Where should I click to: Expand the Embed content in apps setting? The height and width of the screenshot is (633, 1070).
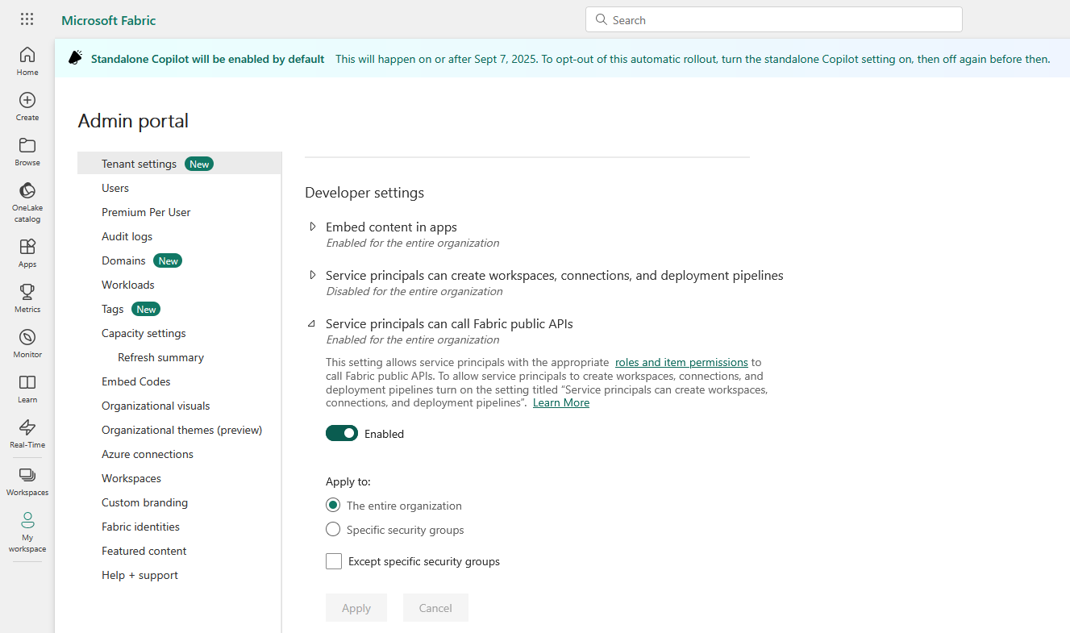click(x=313, y=227)
